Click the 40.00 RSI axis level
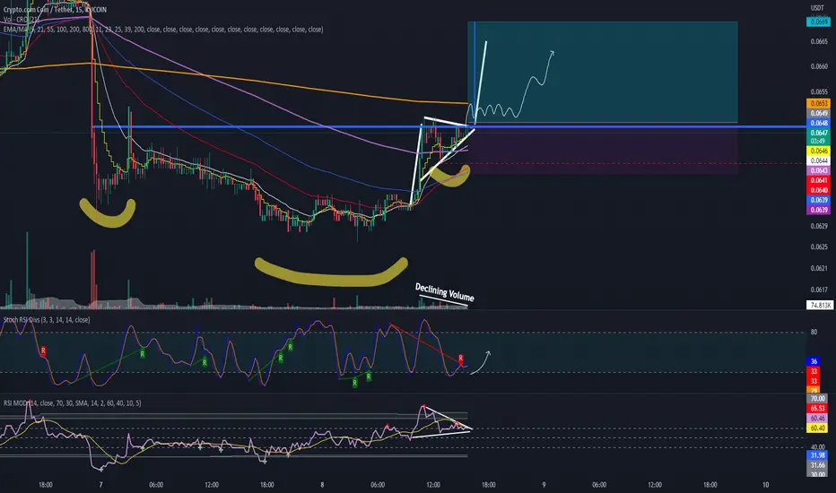This screenshot has height=493, width=836. pyautogui.click(x=818, y=446)
